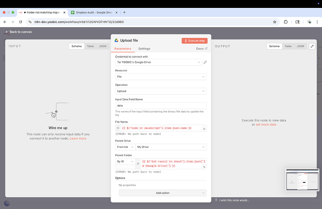Open the Docs link
322x209 pixels.
[x=202, y=49]
